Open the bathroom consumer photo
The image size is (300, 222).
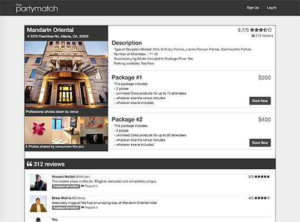66,130
